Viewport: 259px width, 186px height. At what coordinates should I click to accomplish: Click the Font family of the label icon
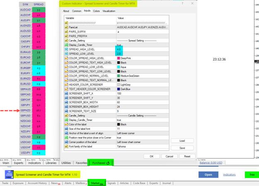[x=66, y=147]
